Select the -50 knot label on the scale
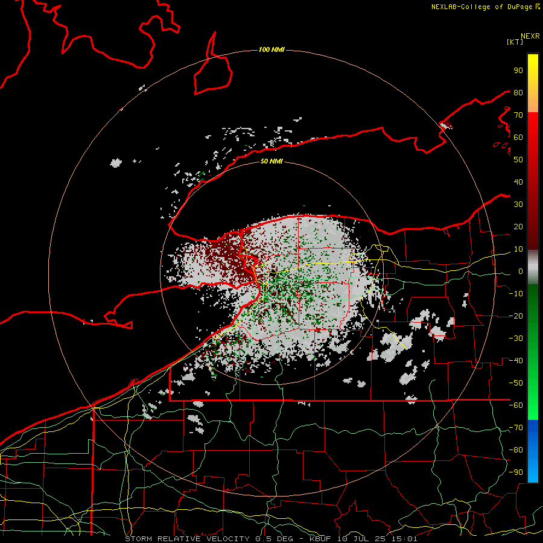This screenshot has height=543, width=543. click(x=516, y=383)
